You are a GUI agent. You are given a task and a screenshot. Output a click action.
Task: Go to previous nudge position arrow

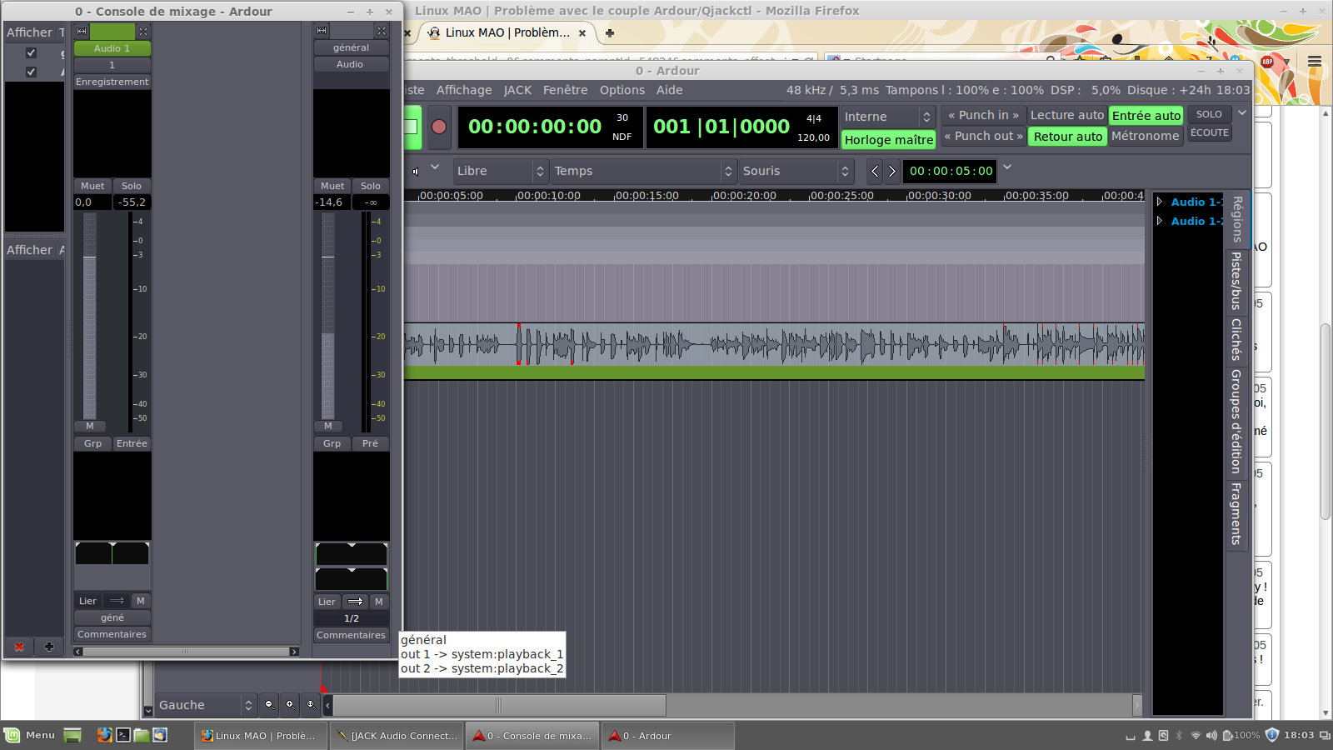pos(874,171)
